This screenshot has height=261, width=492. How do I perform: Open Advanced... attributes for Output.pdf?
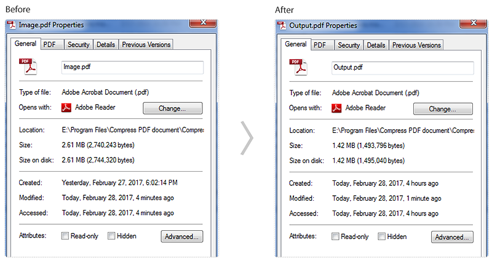coord(452,237)
